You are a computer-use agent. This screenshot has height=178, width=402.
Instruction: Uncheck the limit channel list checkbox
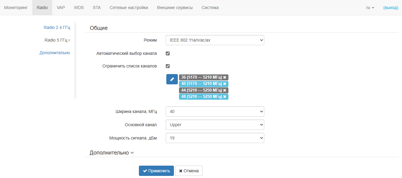[x=168, y=66]
